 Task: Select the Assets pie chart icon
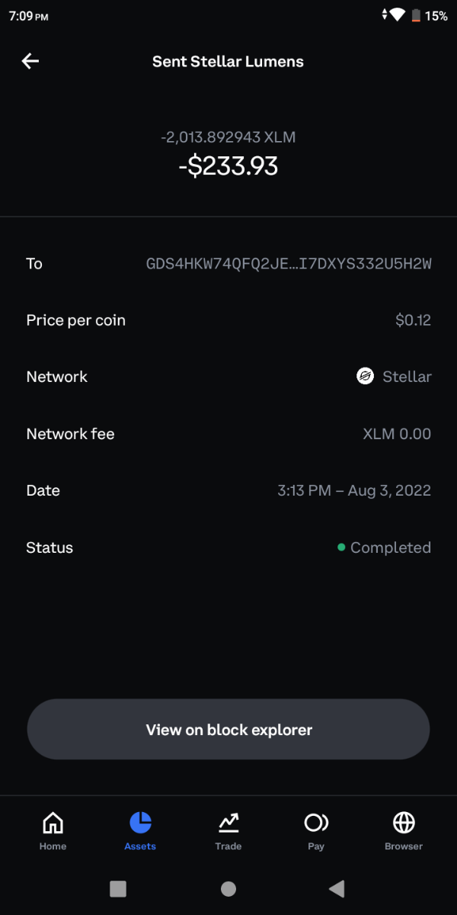pos(140,823)
